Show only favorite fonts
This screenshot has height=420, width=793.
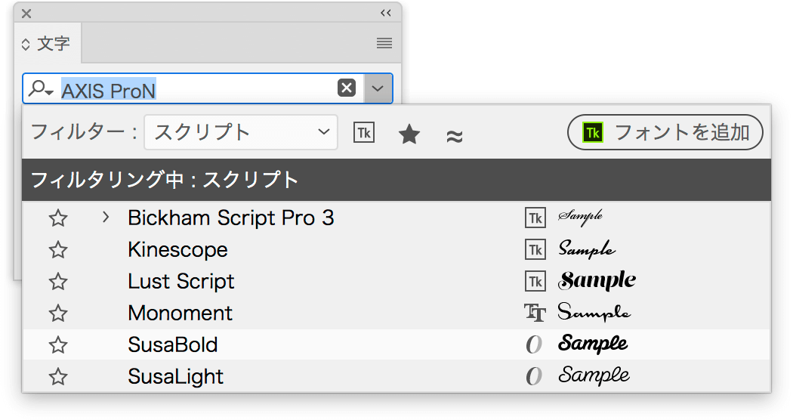(x=409, y=134)
